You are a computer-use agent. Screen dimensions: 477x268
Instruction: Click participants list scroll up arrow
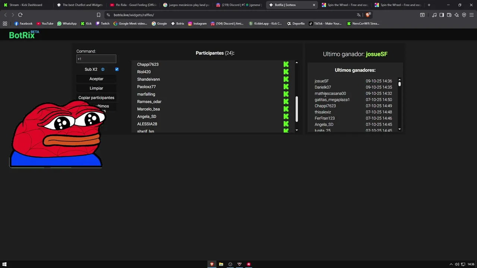(297, 63)
